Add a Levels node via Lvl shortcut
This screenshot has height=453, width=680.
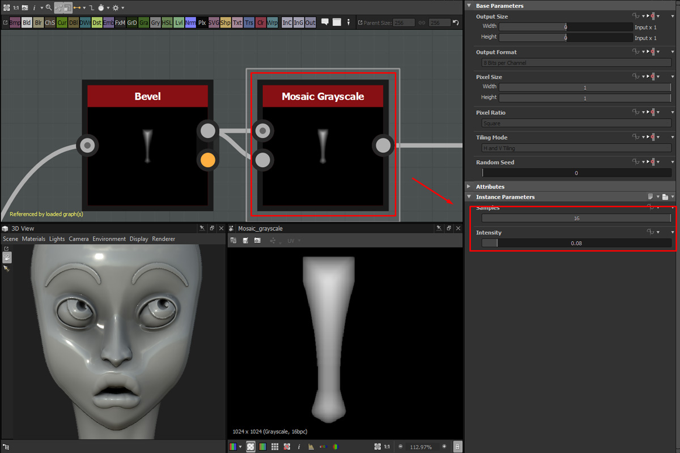click(x=179, y=23)
